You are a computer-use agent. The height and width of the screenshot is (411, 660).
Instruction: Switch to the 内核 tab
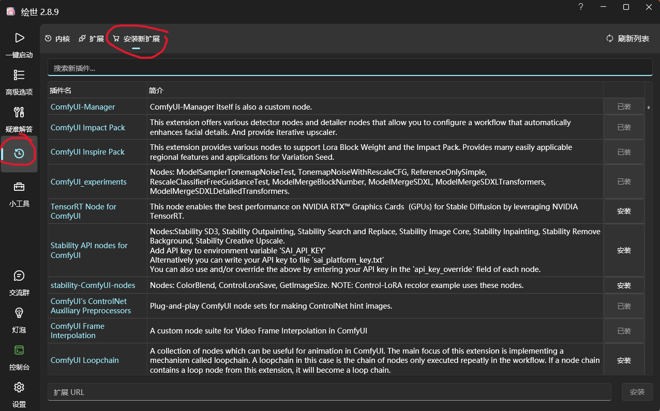pos(57,39)
